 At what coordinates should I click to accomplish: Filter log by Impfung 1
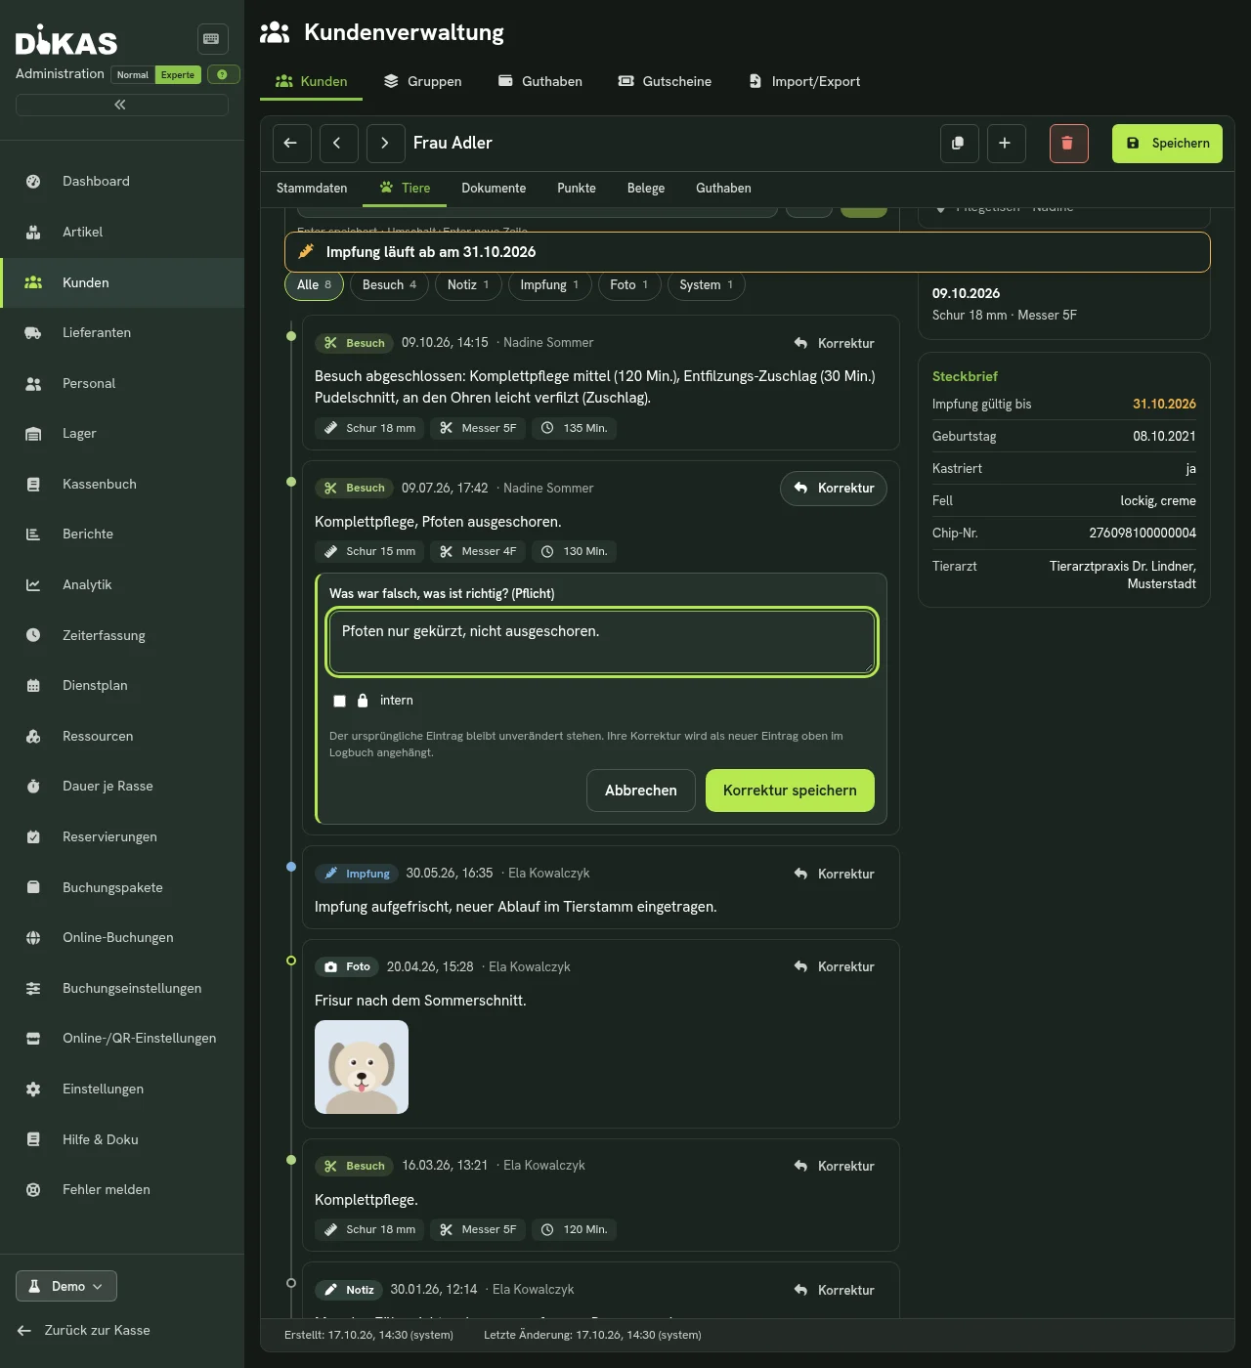tap(549, 285)
